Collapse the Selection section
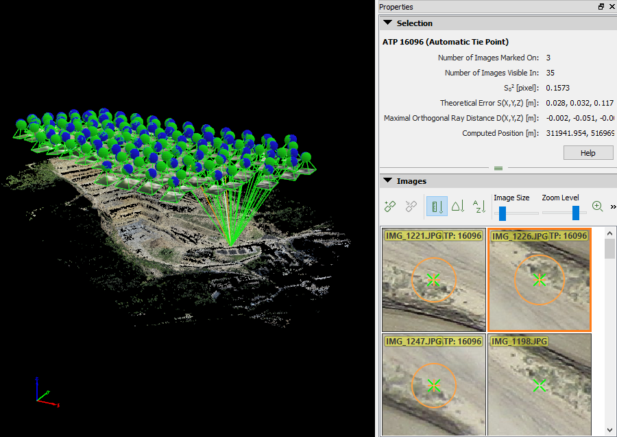 (x=388, y=23)
